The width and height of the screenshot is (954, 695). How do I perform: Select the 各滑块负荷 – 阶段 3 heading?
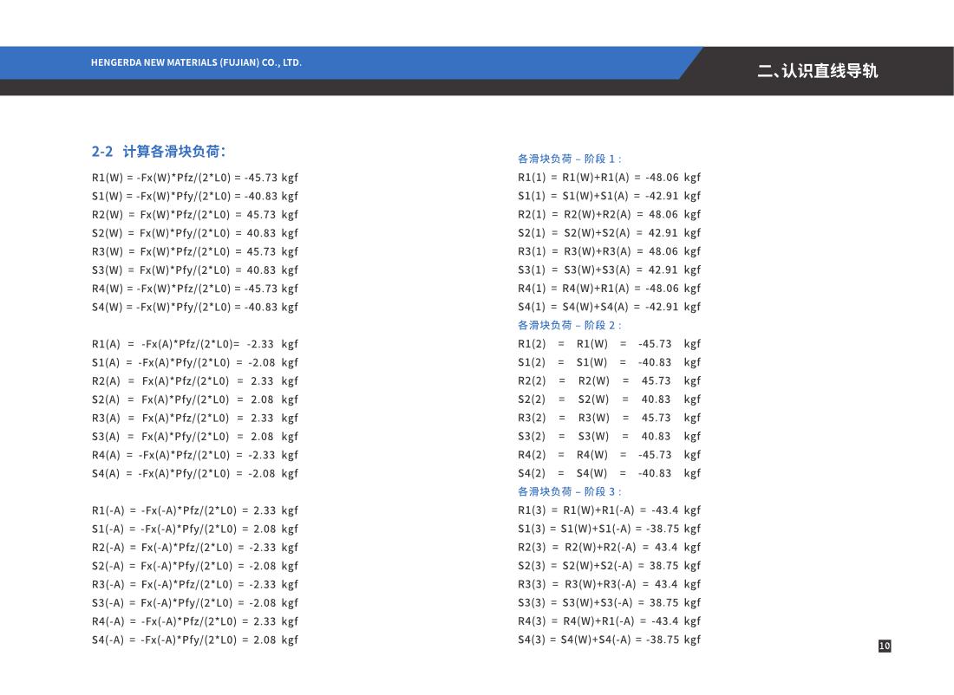coord(570,491)
